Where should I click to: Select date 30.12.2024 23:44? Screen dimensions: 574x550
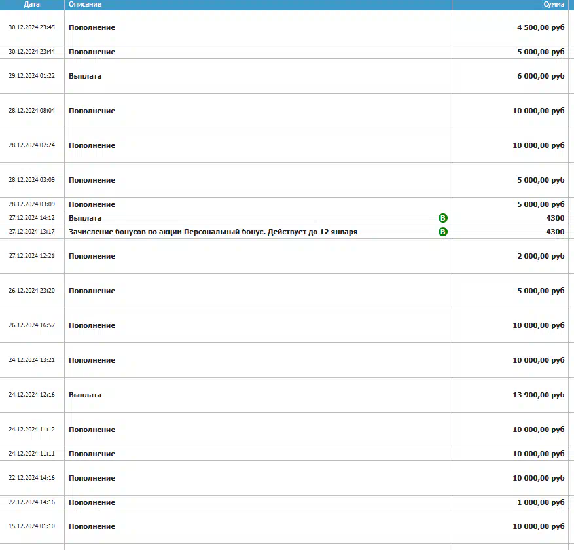(32, 52)
